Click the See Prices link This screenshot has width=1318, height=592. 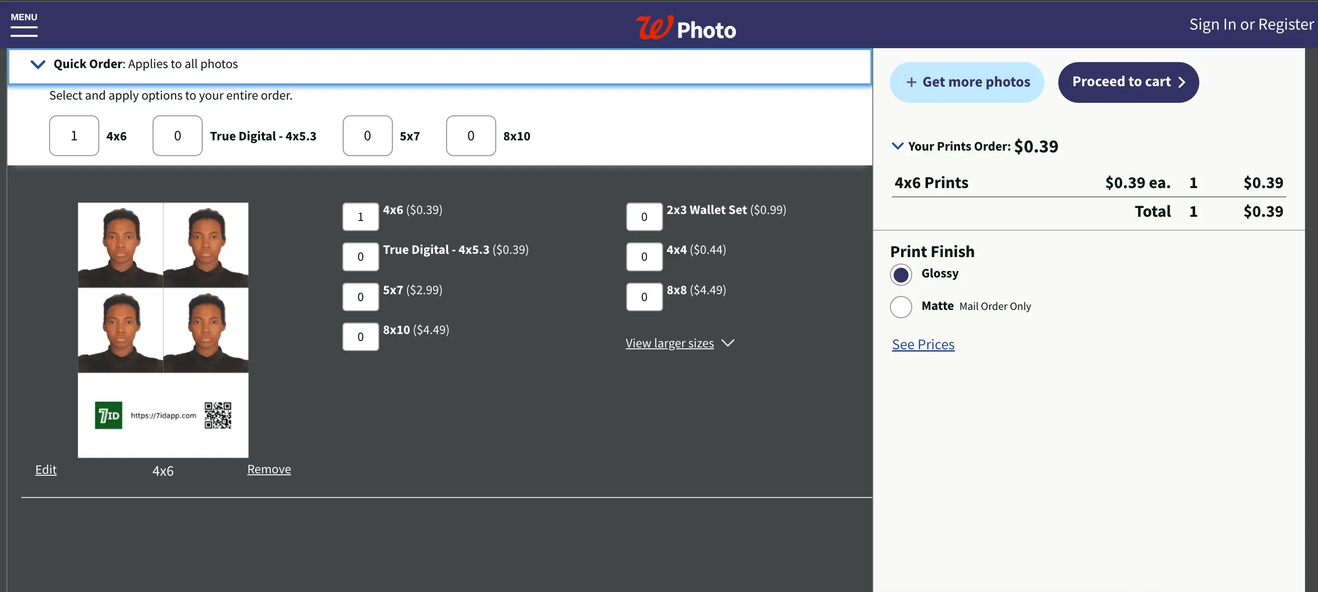click(923, 343)
